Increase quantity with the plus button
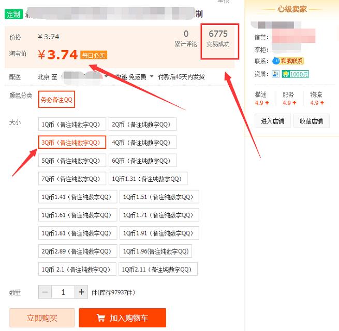Viewport: 339px width, 331px height. point(81,292)
